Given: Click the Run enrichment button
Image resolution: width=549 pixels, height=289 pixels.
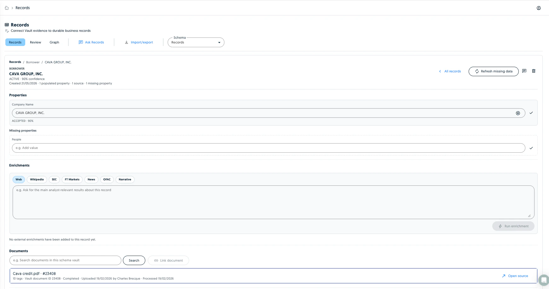Looking at the screenshot, I should [x=513, y=226].
